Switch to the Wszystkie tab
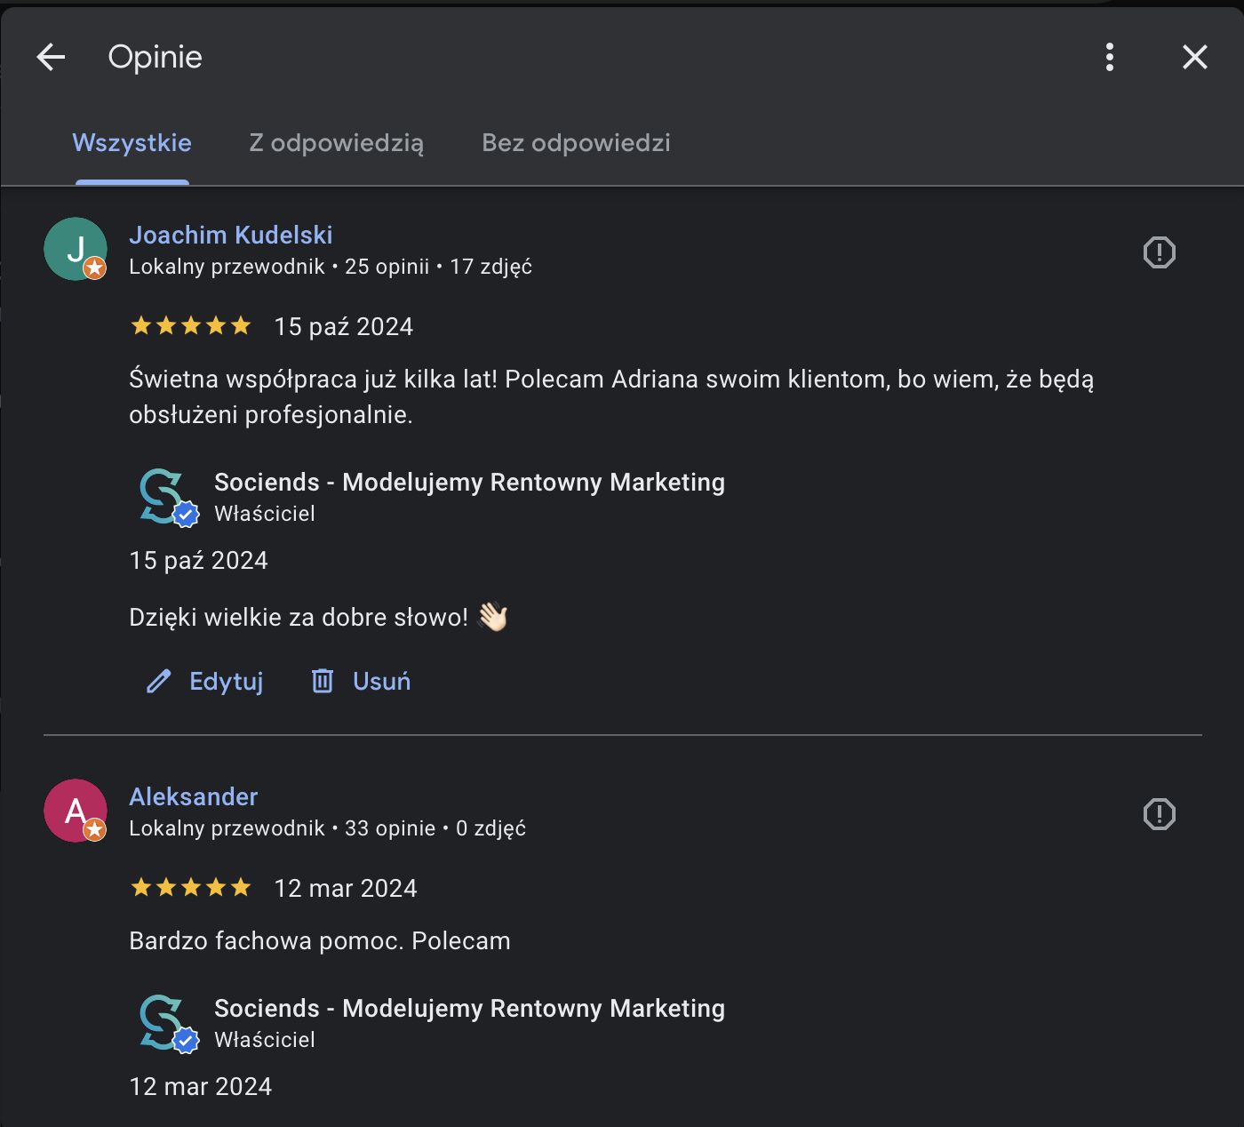Image resolution: width=1244 pixels, height=1127 pixels. (132, 143)
